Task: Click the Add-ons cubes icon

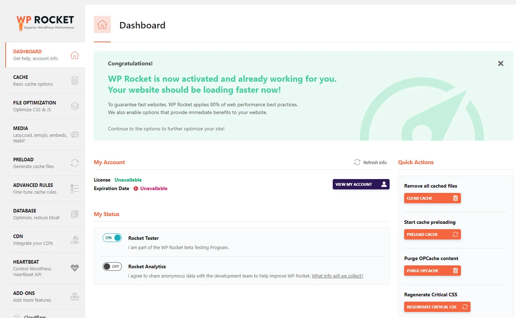Action: (x=75, y=297)
